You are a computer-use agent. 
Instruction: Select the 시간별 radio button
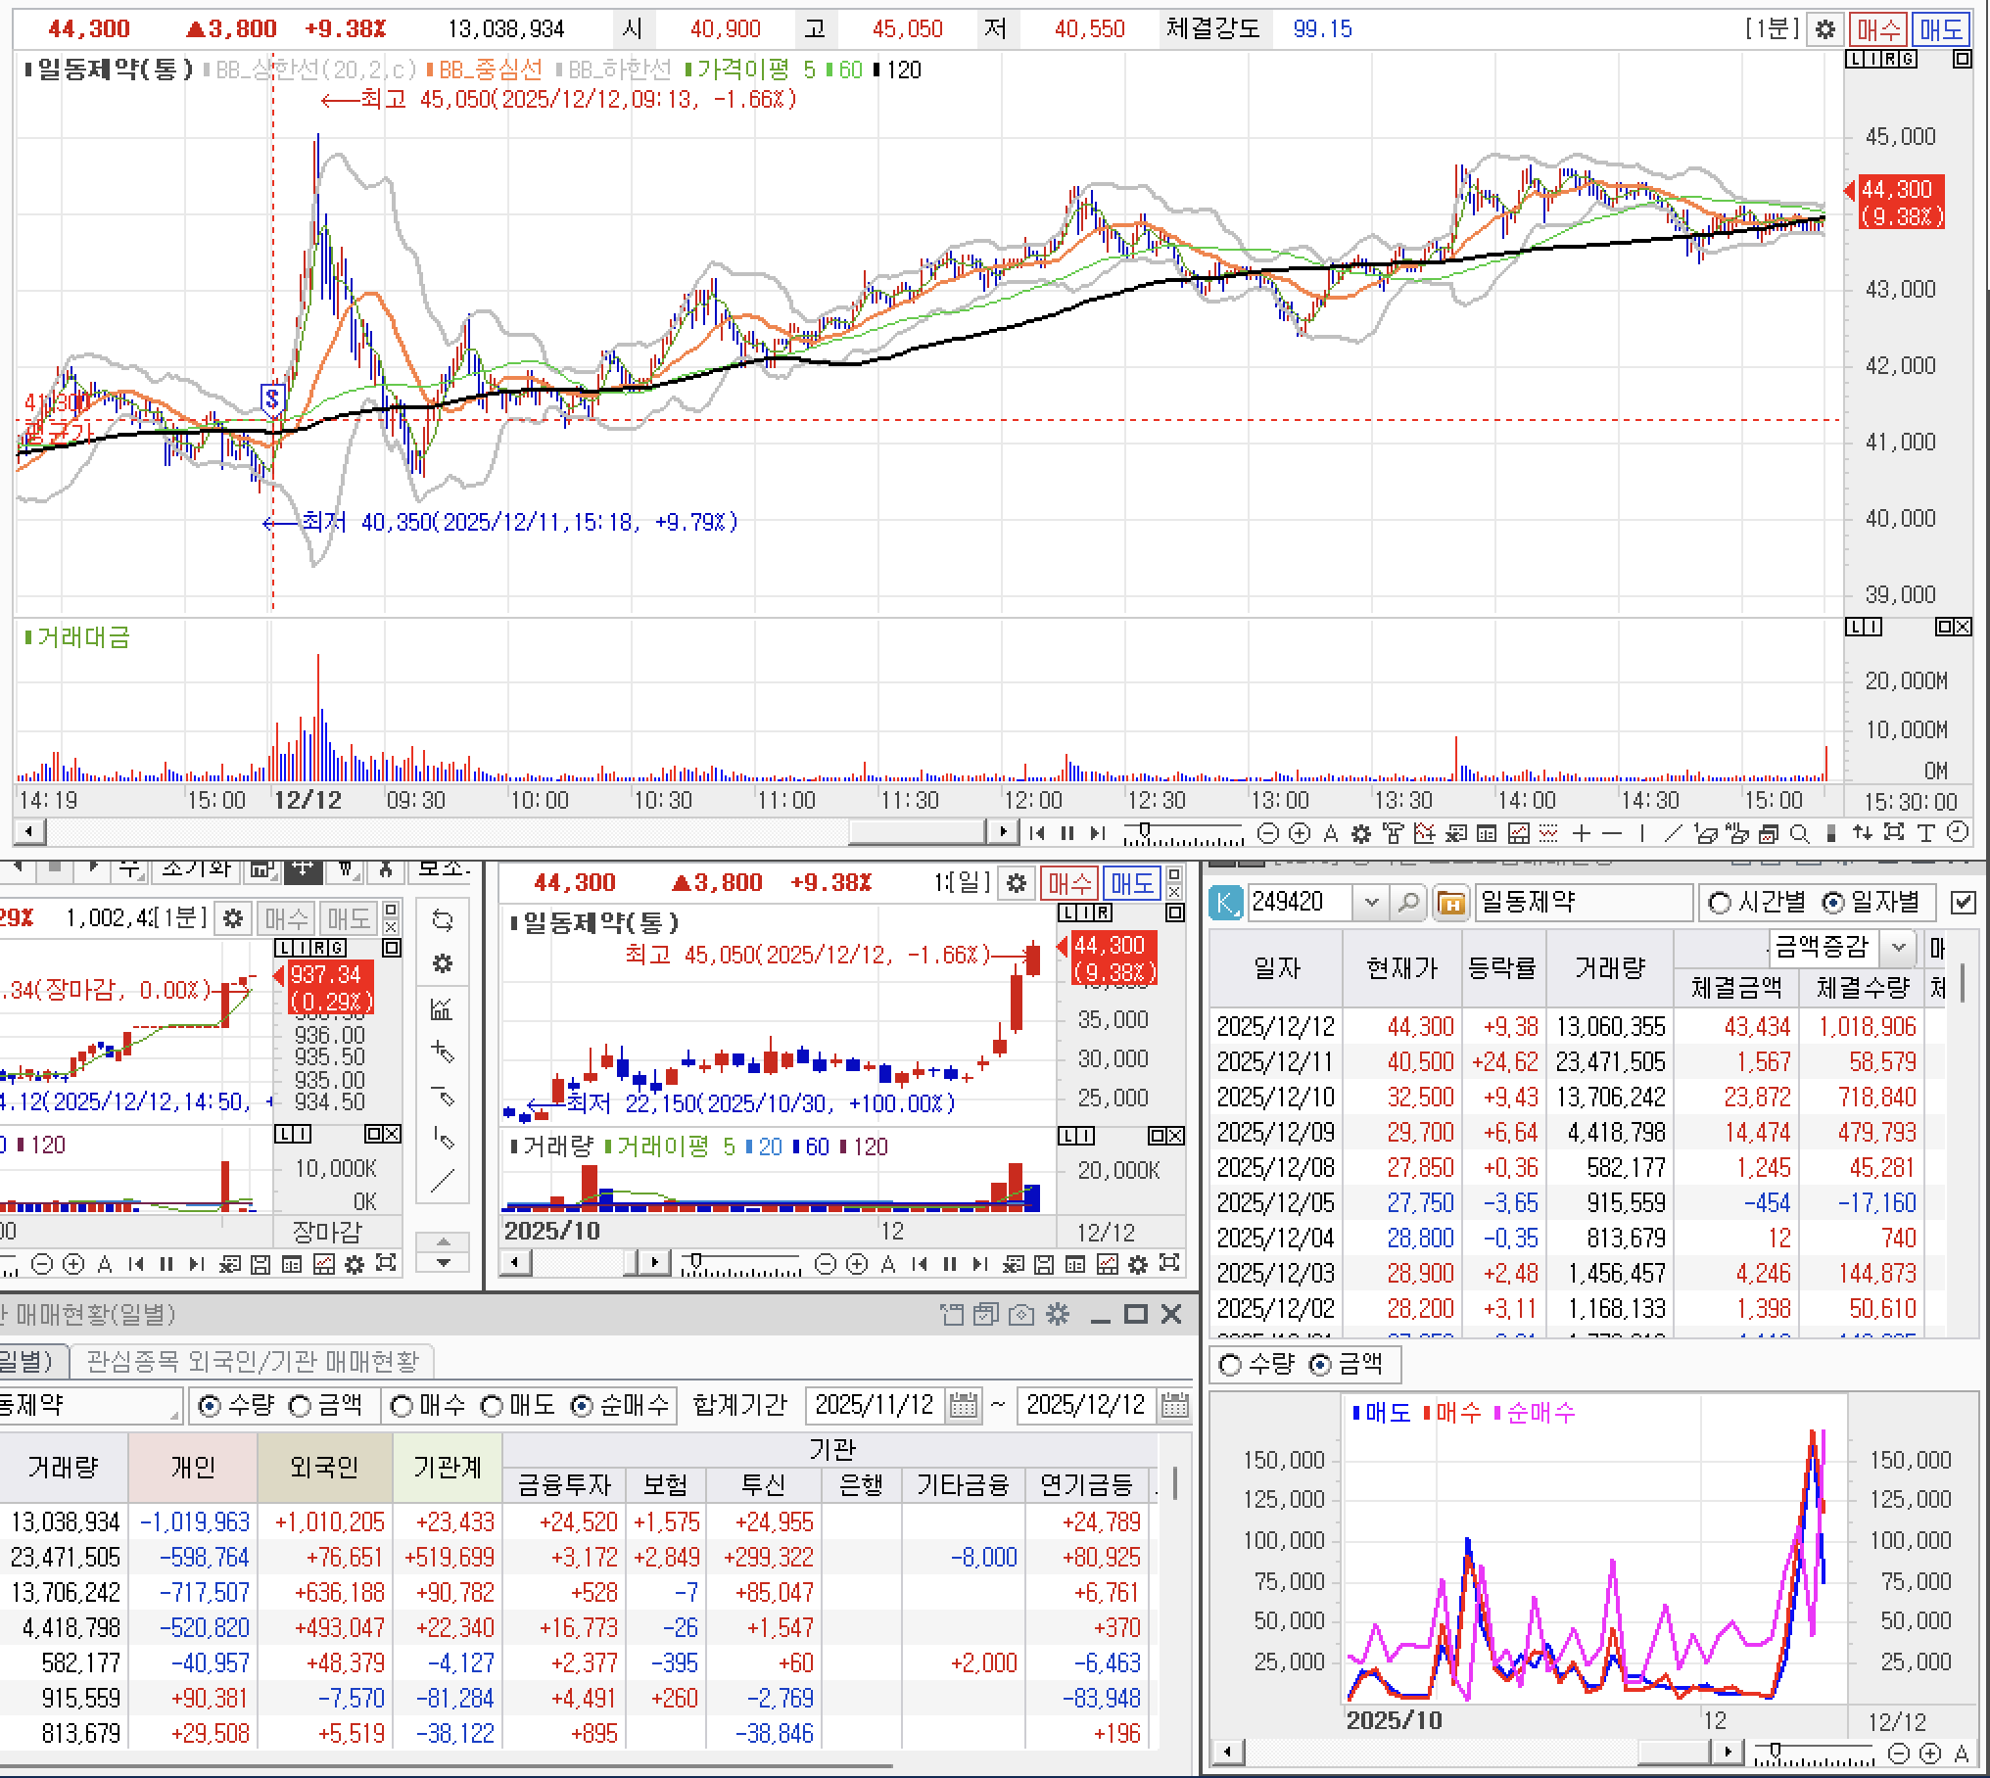point(1720,903)
